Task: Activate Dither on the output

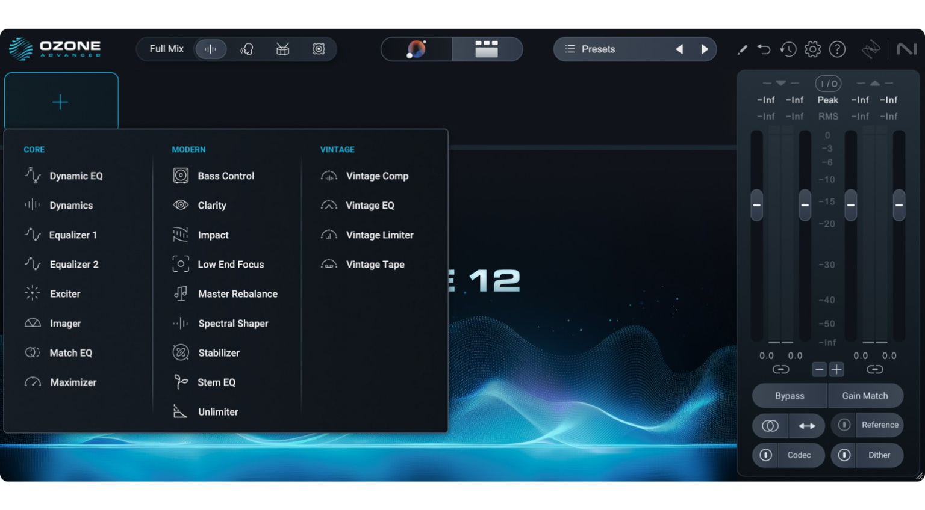Action: [x=843, y=455]
